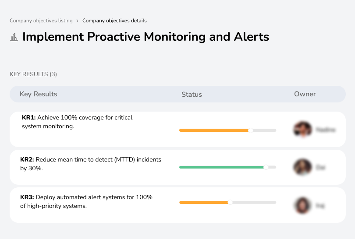Click the KR3 orange progress slider

click(x=227, y=202)
